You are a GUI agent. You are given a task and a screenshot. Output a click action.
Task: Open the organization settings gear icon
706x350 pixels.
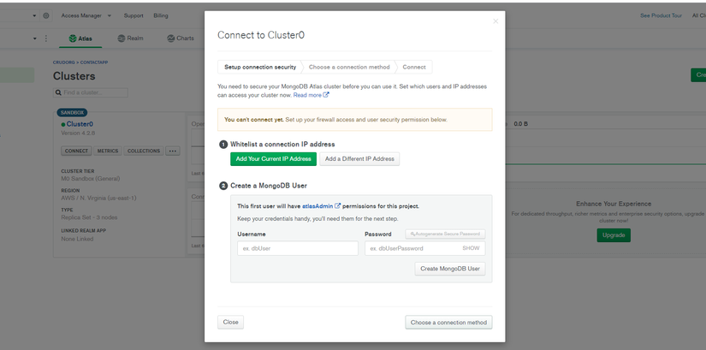tap(46, 15)
